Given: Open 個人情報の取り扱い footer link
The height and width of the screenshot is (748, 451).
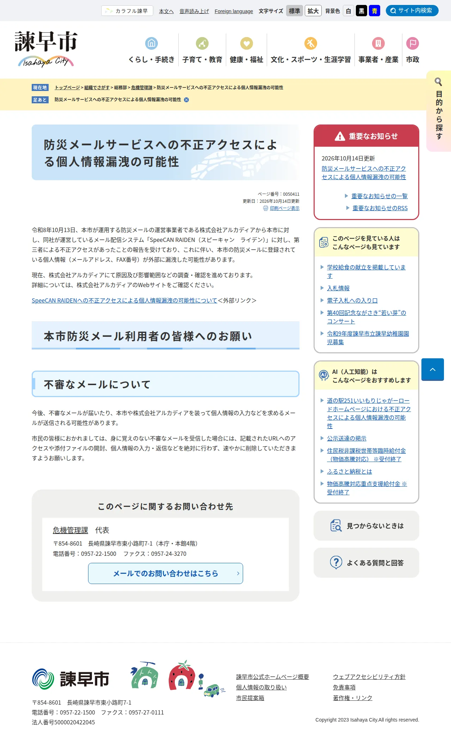Looking at the screenshot, I should point(261,687).
